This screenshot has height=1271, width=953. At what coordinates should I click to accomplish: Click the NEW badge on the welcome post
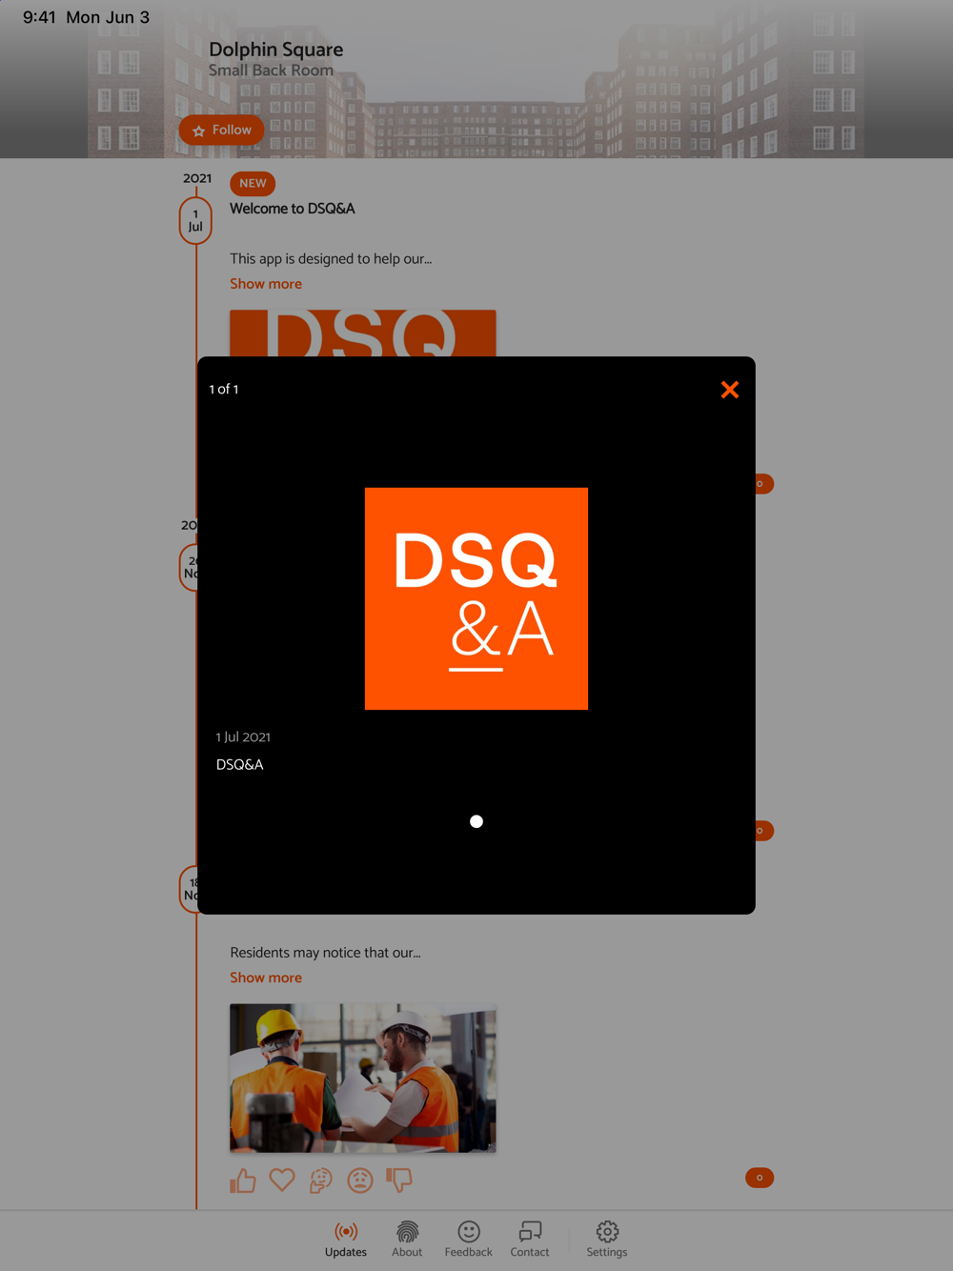coord(253,183)
